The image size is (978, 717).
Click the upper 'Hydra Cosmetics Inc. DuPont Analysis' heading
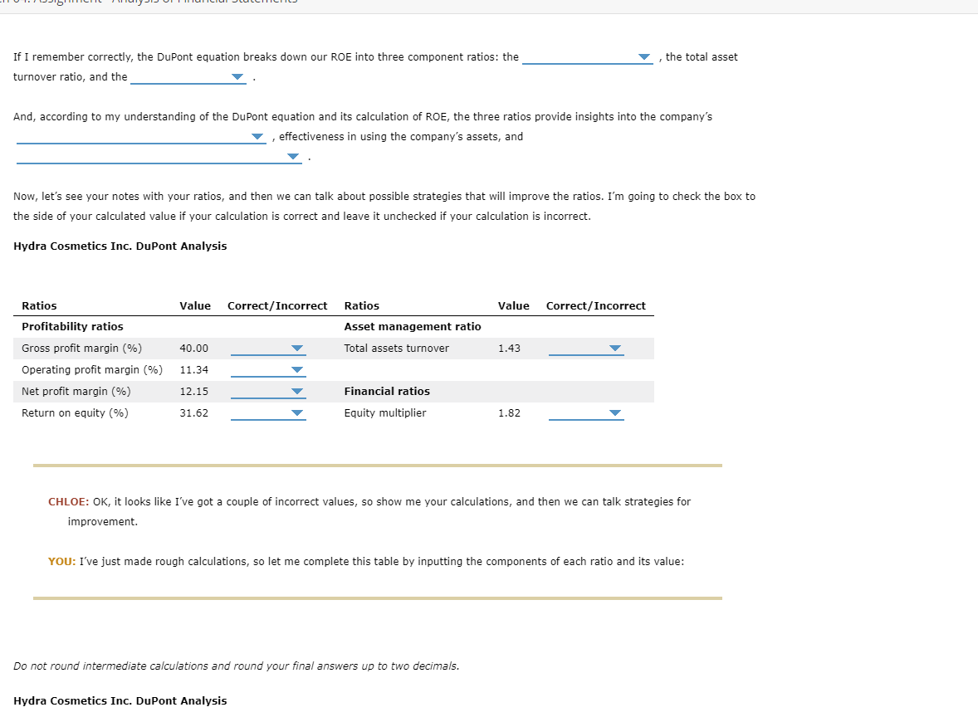pyautogui.click(x=120, y=246)
